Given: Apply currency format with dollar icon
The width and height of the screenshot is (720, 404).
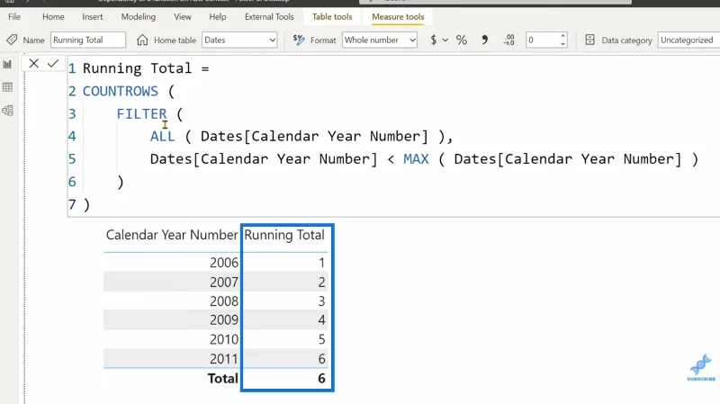Looking at the screenshot, I should click(434, 40).
